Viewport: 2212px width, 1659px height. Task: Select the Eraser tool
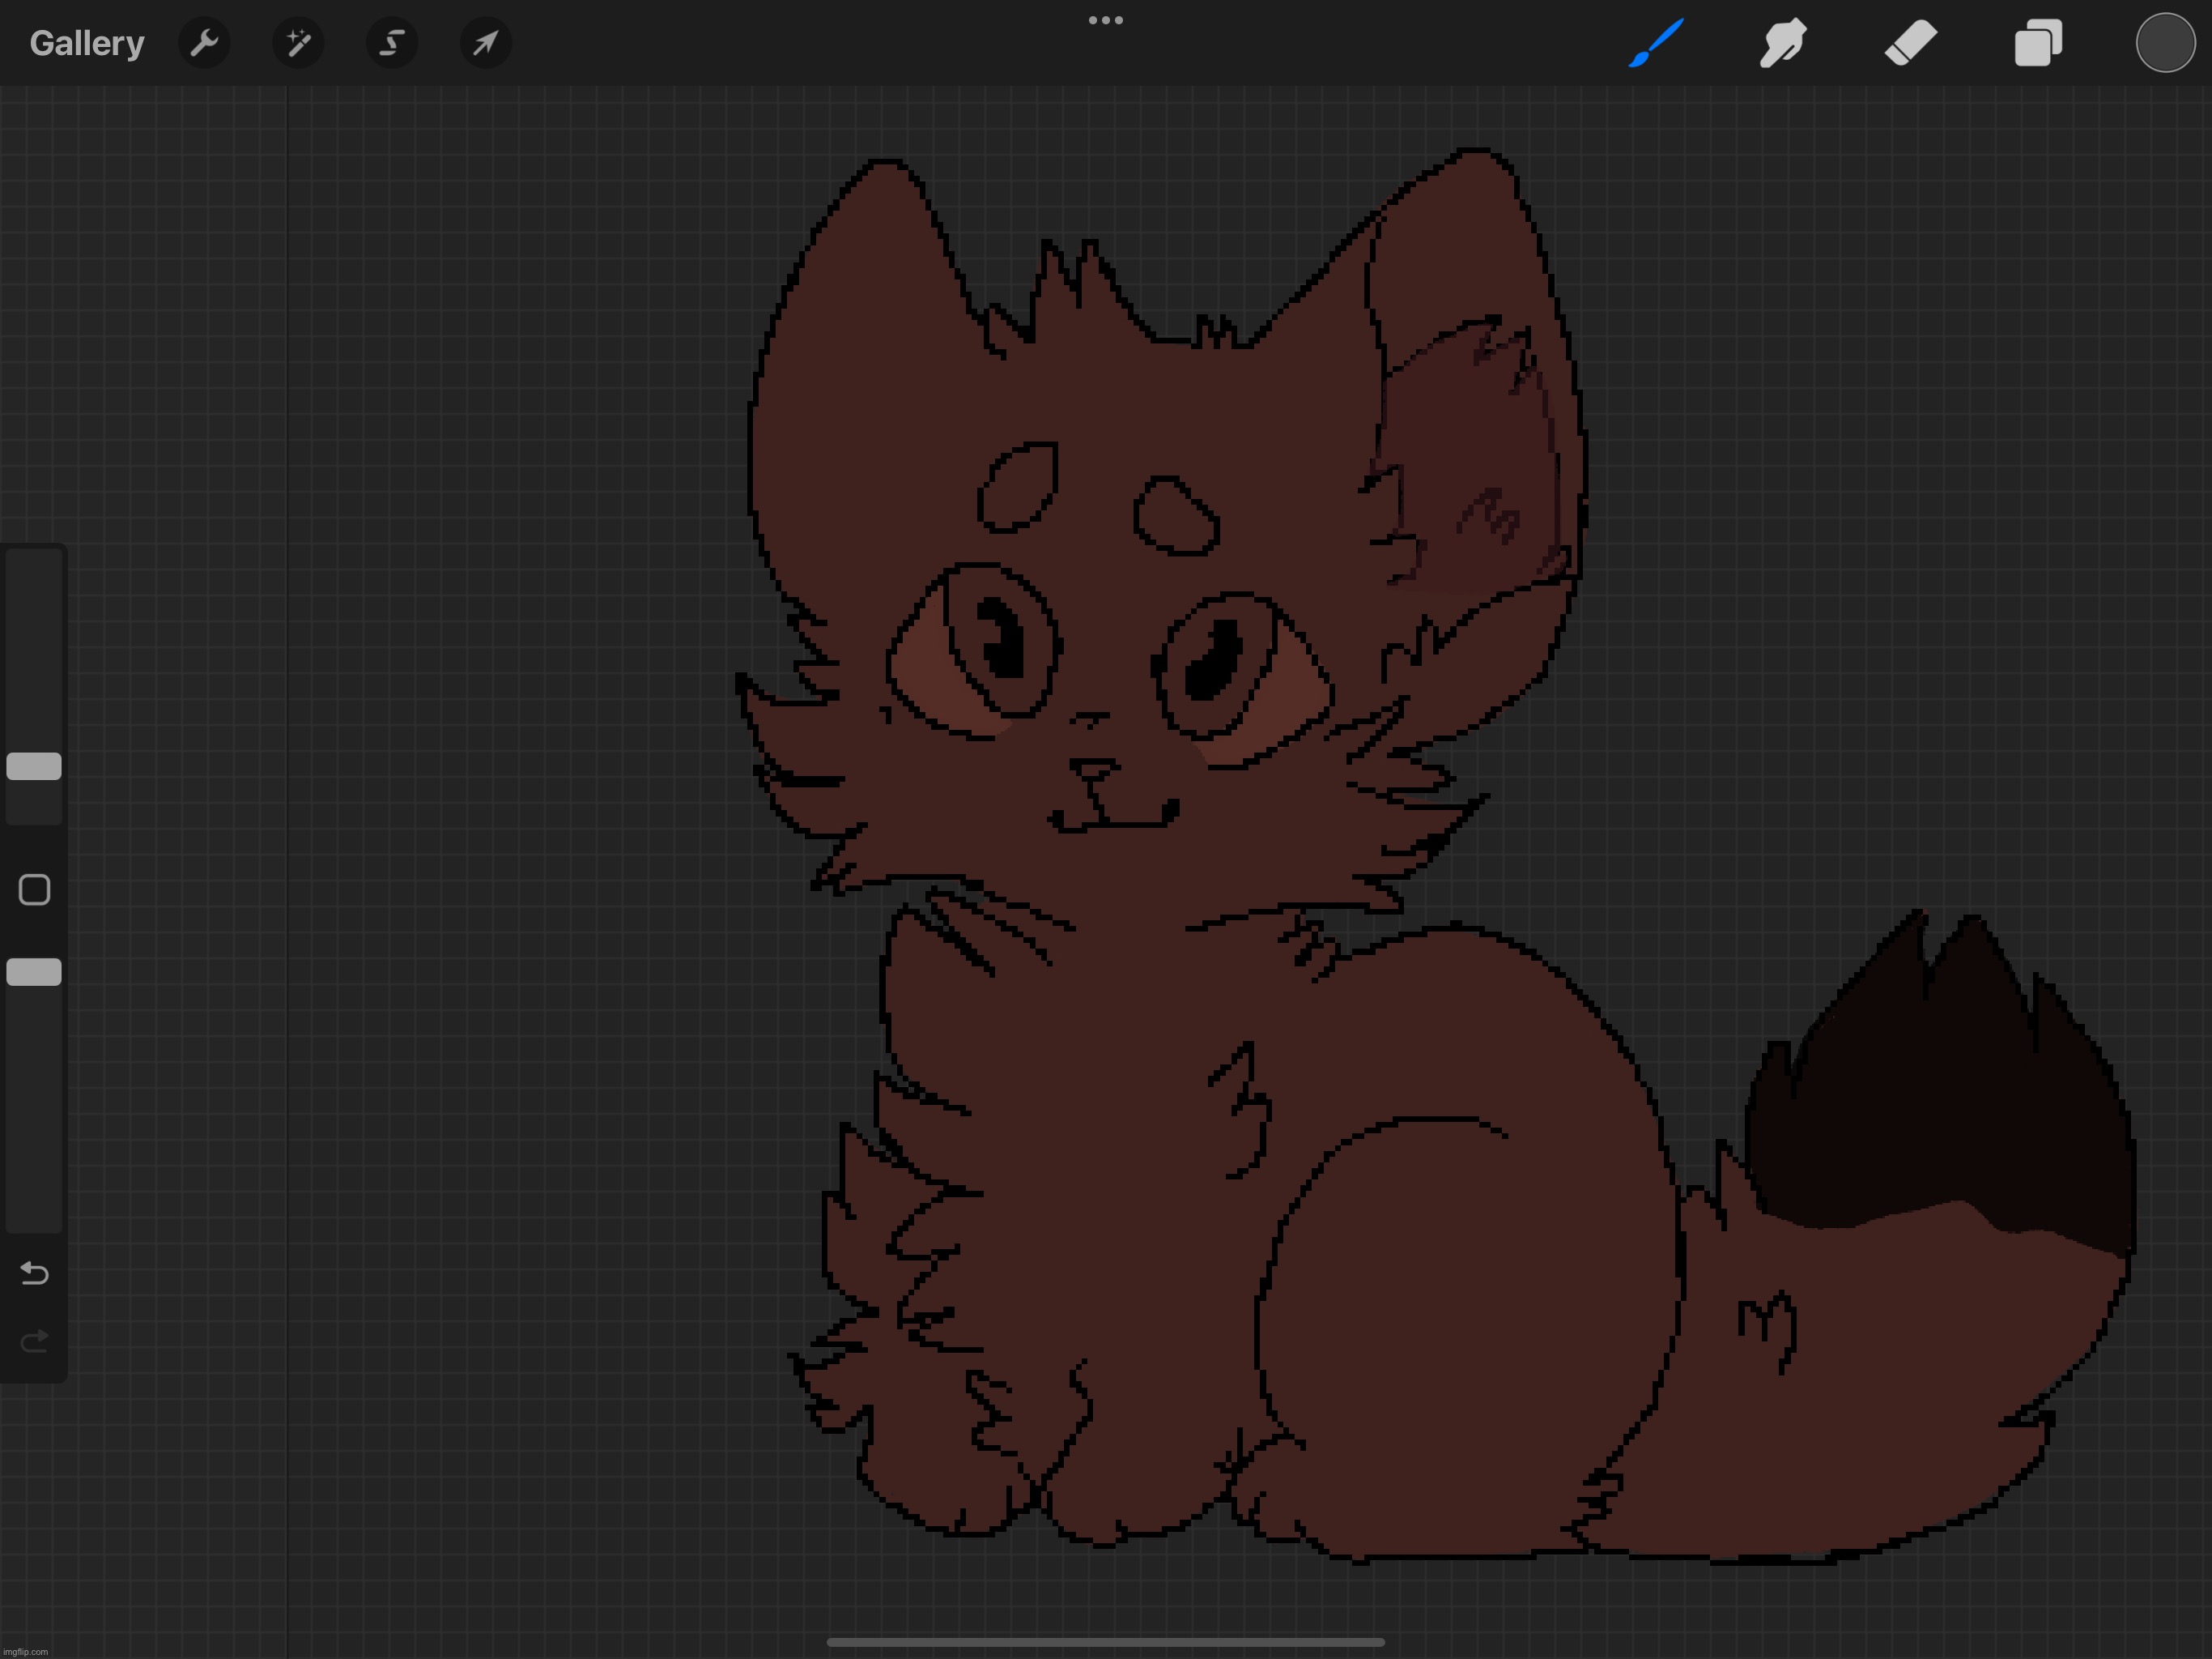(x=1911, y=43)
